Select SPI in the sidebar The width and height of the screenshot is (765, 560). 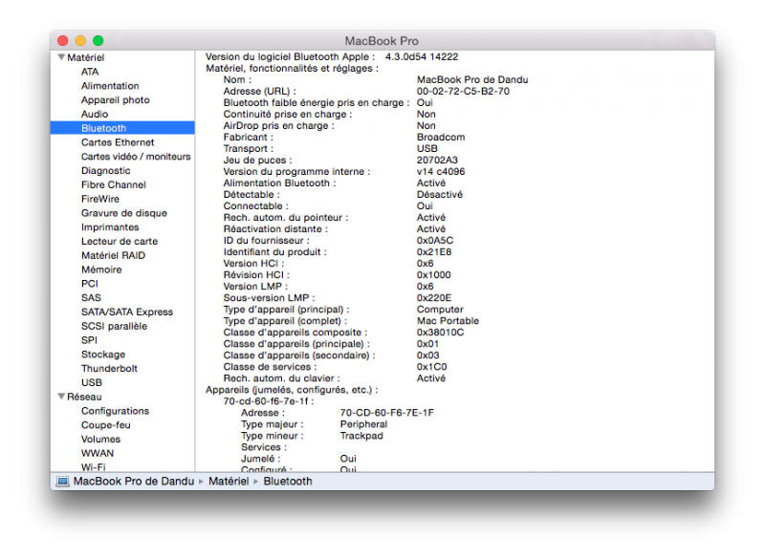click(x=89, y=340)
